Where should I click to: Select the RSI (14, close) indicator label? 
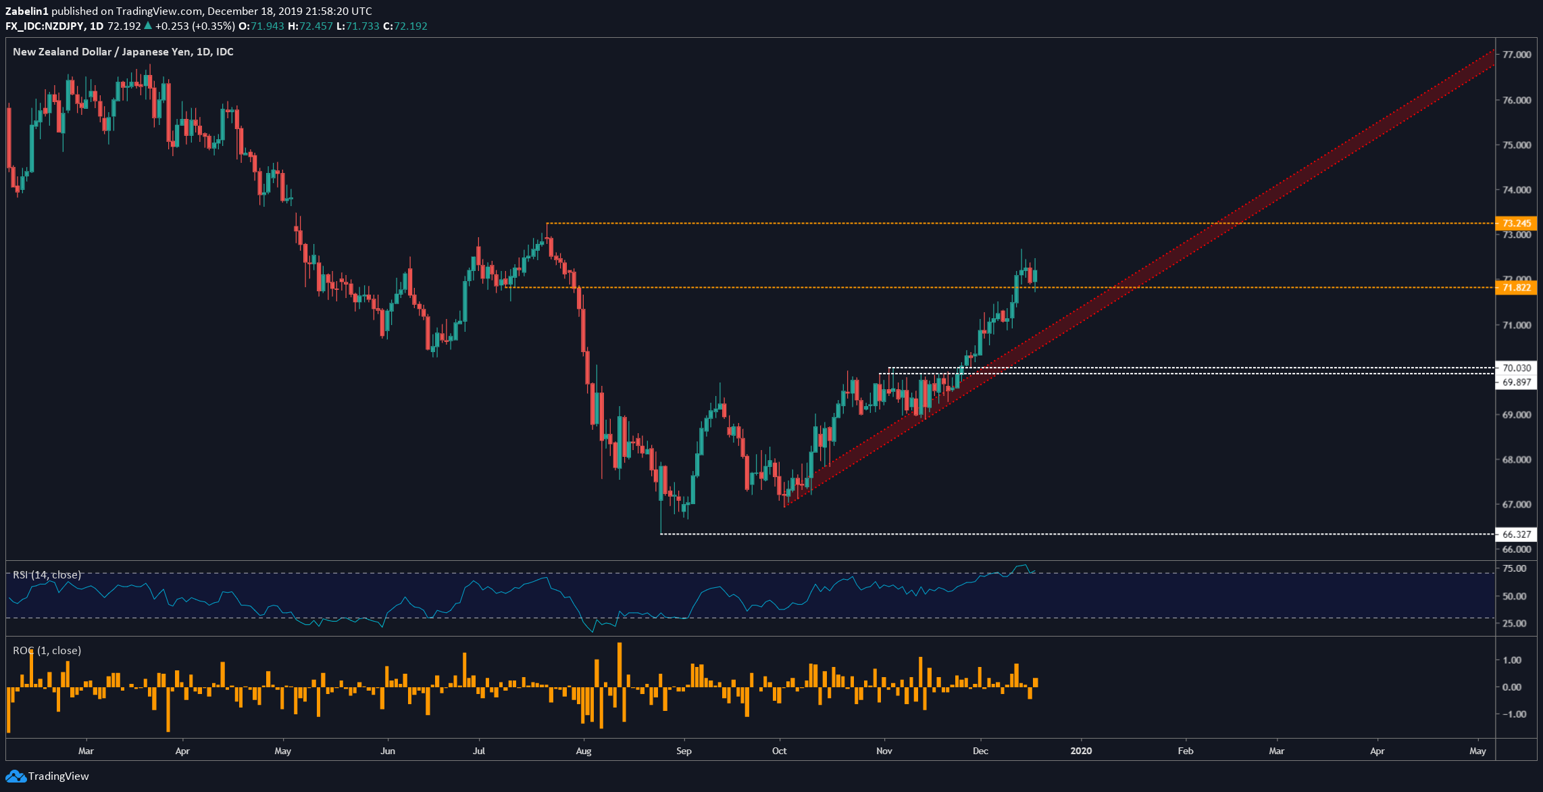[47, 575]
